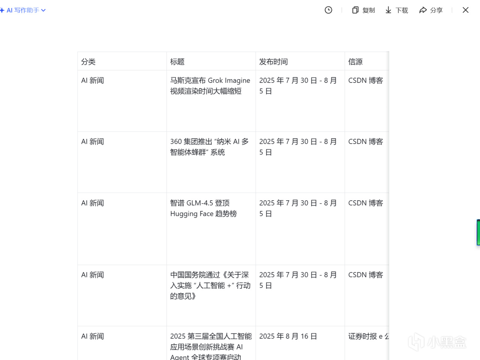Click the date cell in the 智谱 GLM-4.5 row
This screenshot has height=360, width=480.
[x=300, y=229]
